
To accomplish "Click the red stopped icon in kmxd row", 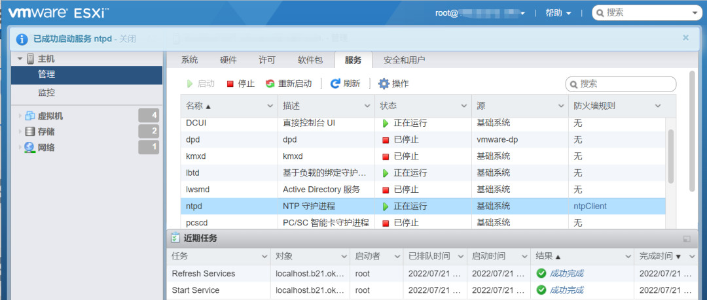I will 386,157.
